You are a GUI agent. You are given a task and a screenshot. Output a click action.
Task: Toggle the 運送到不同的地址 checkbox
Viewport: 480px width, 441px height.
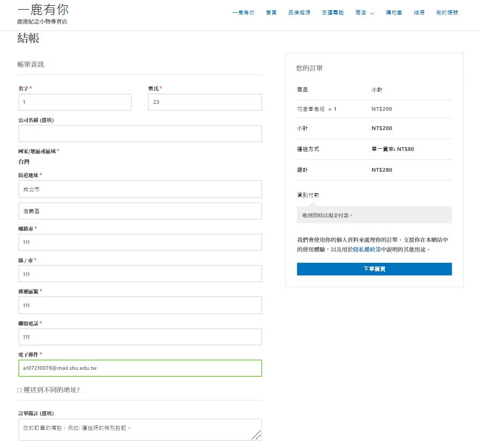click(20, 390)
